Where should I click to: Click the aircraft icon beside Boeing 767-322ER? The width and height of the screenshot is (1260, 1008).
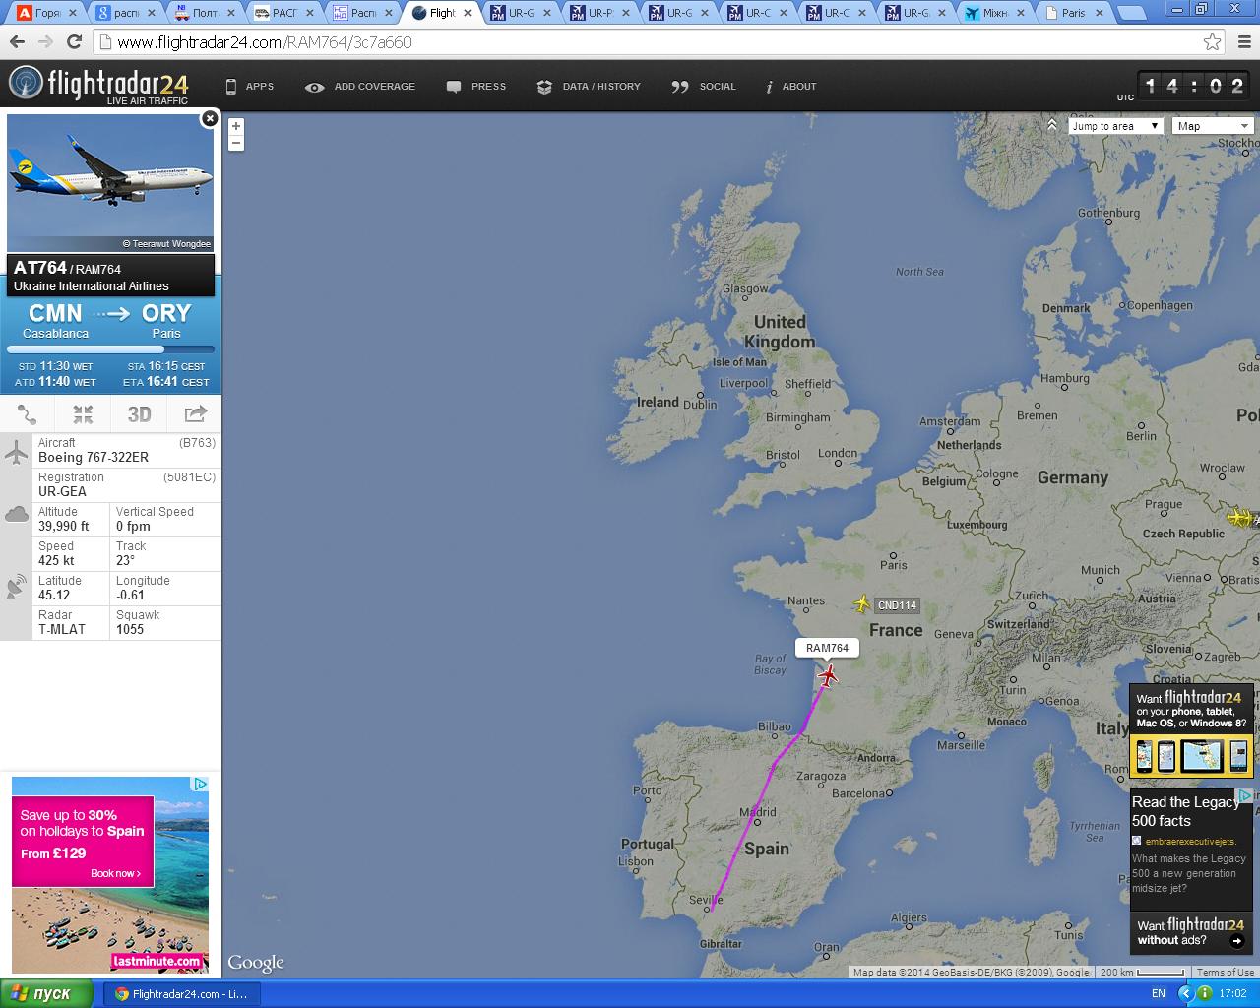point(17,453)
